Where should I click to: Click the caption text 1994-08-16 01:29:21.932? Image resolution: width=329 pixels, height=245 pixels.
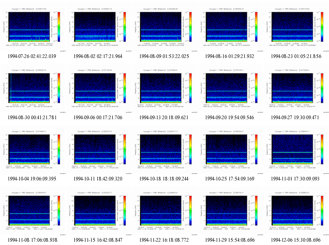coord(229,56)
